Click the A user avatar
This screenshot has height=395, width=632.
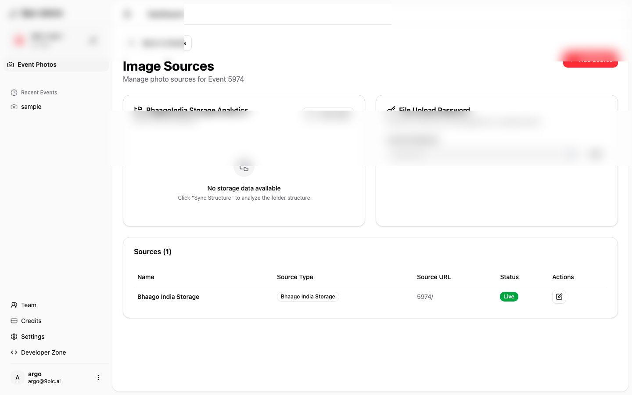coord(18,377)
